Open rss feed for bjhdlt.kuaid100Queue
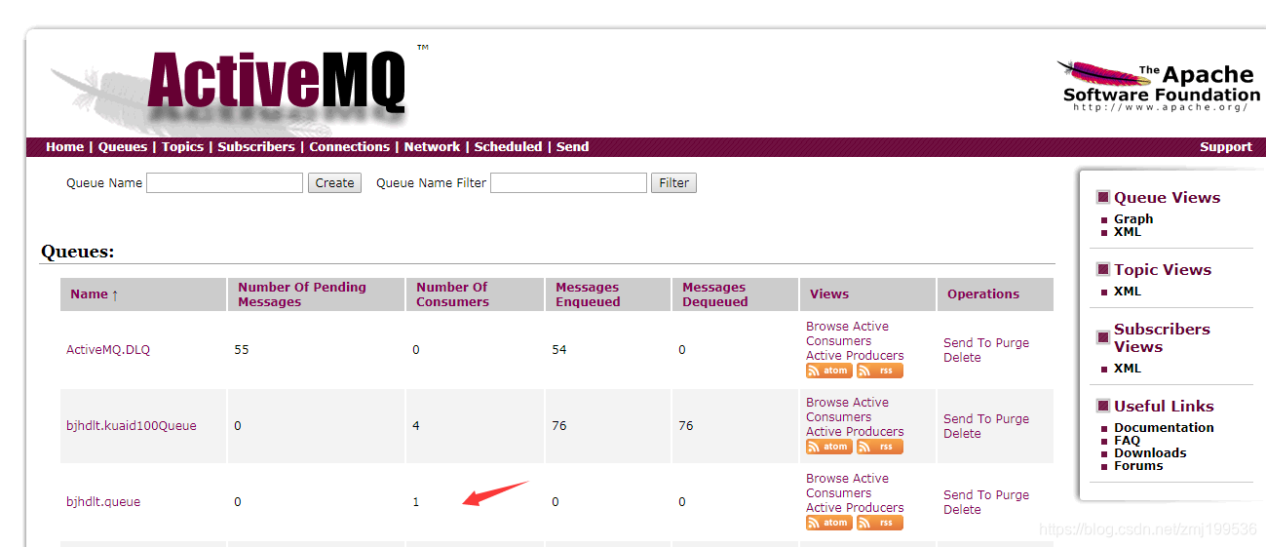Image resolution: width=1266 pixels, height=547 pixels. point(880,447)
